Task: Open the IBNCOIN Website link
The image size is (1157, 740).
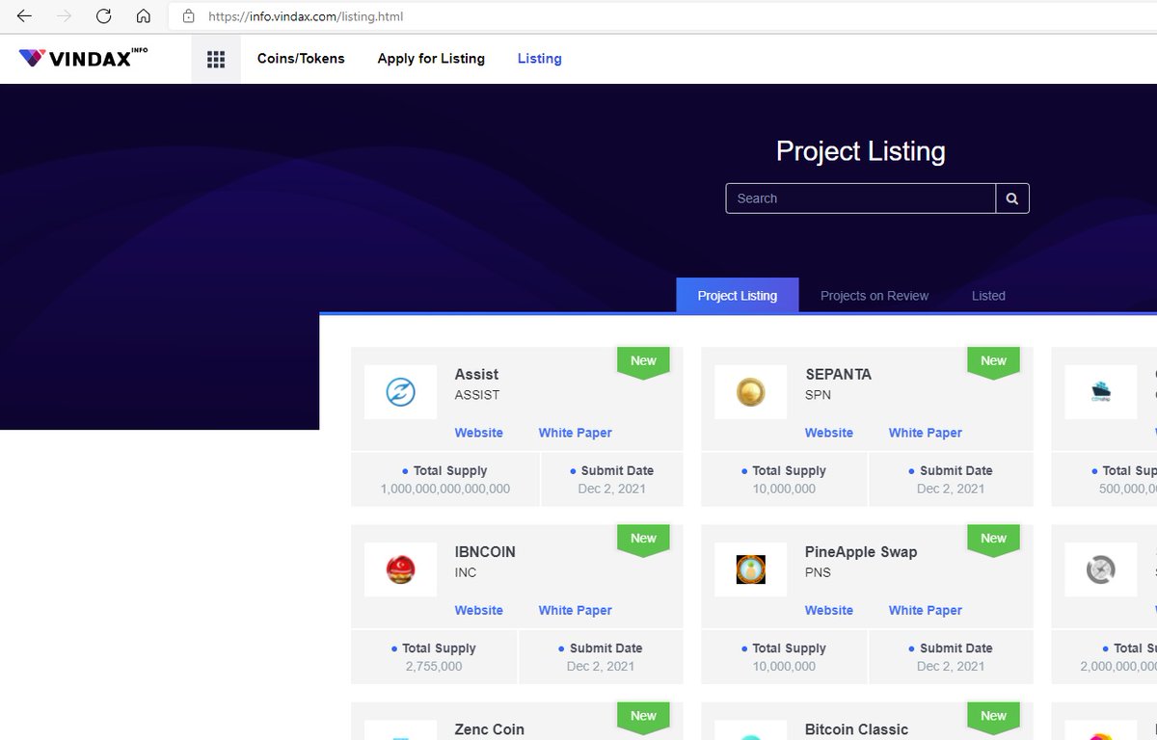Action: click(x=479, y=610)
